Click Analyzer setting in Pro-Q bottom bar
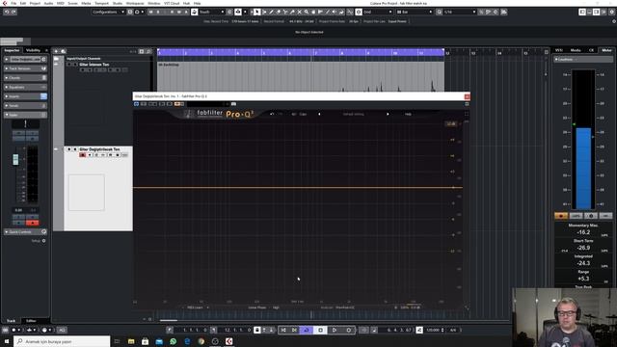Screen dimensions: 617x347 pyautogui.click(x=337, y=307)
